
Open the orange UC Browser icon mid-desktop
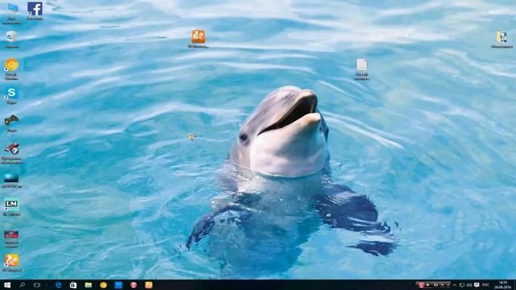click(x=198, y=39)
